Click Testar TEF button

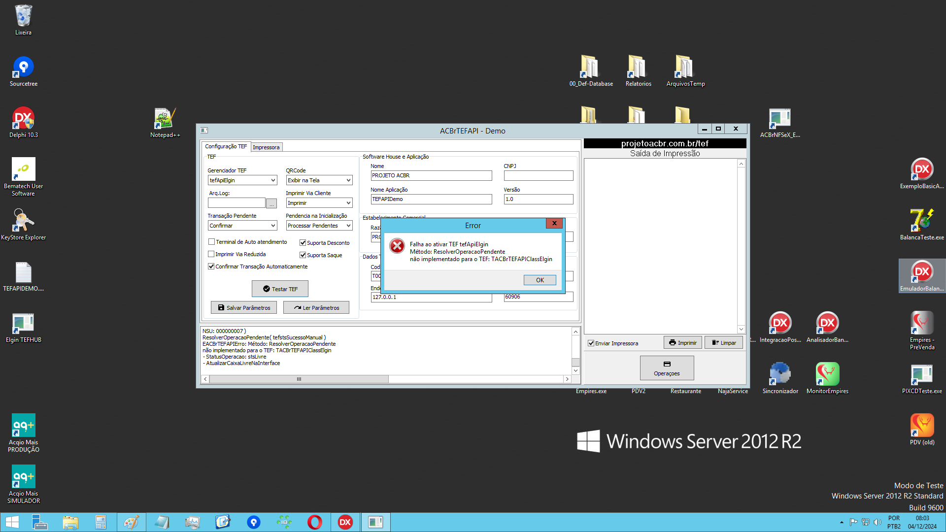[x=280, y=289]
